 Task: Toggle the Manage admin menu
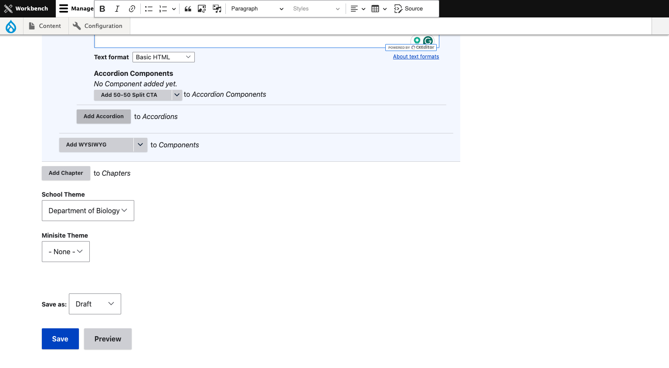(76, 9)
